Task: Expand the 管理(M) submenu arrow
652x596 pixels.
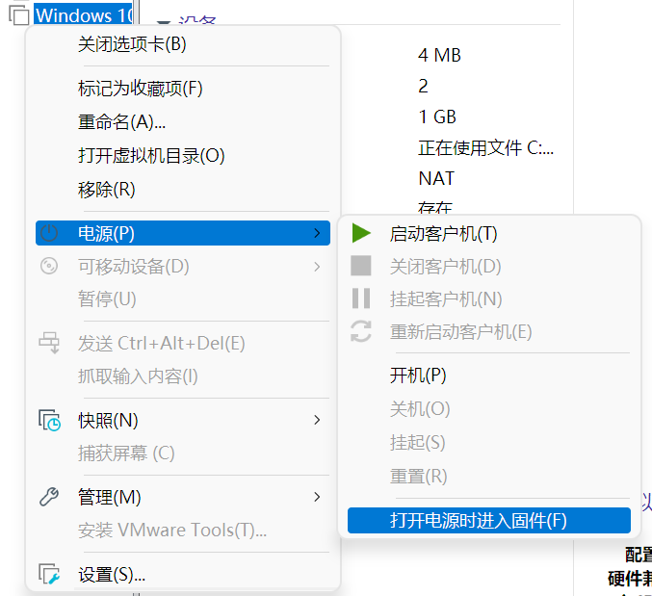Action: (x=317, y=497)
